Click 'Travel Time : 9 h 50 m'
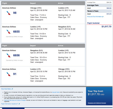This screenshot has height=109, width=113. 38,34
